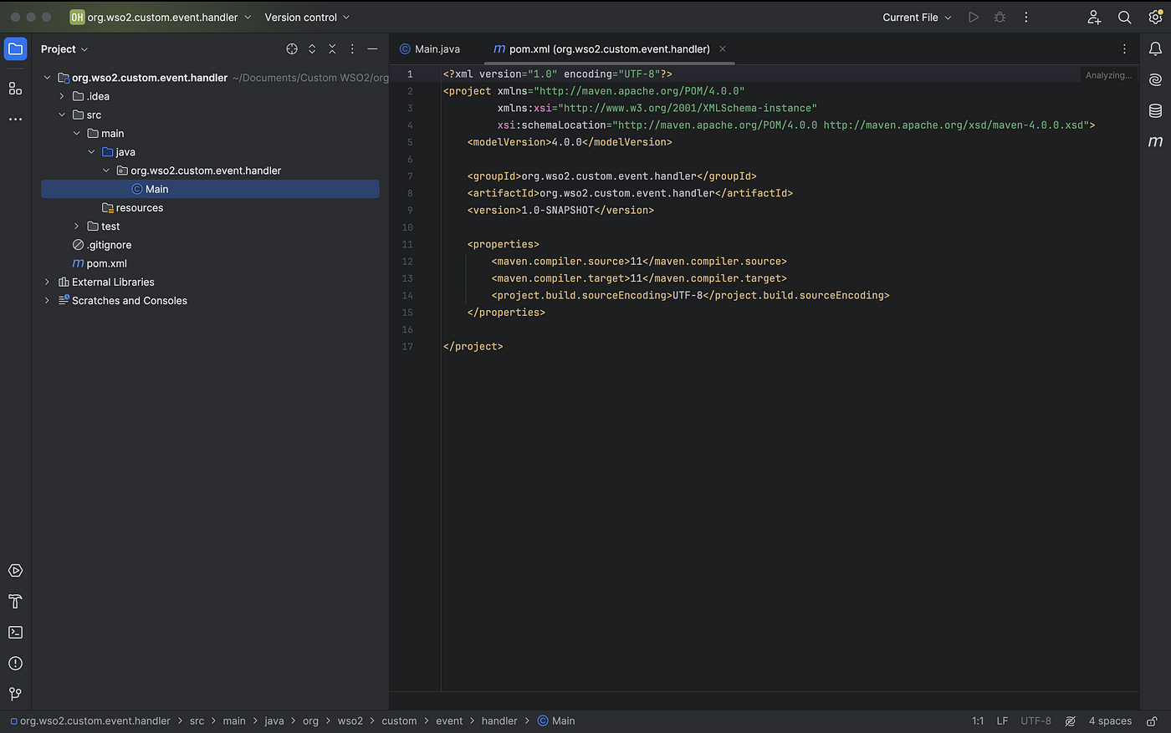
Task: Collapse all in Project panel
Action: coord(332,49)
